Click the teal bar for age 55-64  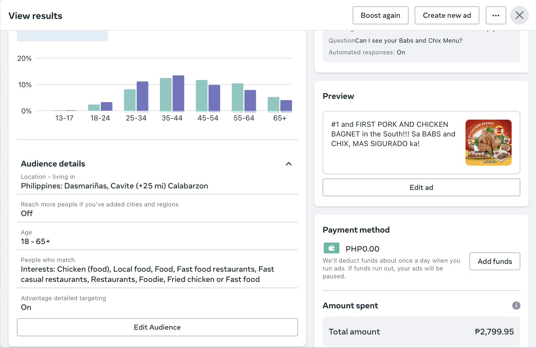(x=238, y=97)
